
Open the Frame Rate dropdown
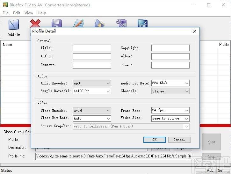tap(170, 110)
